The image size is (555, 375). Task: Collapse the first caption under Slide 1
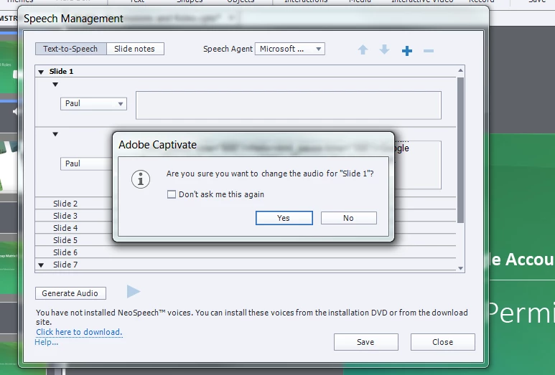(x=55, y=85)
